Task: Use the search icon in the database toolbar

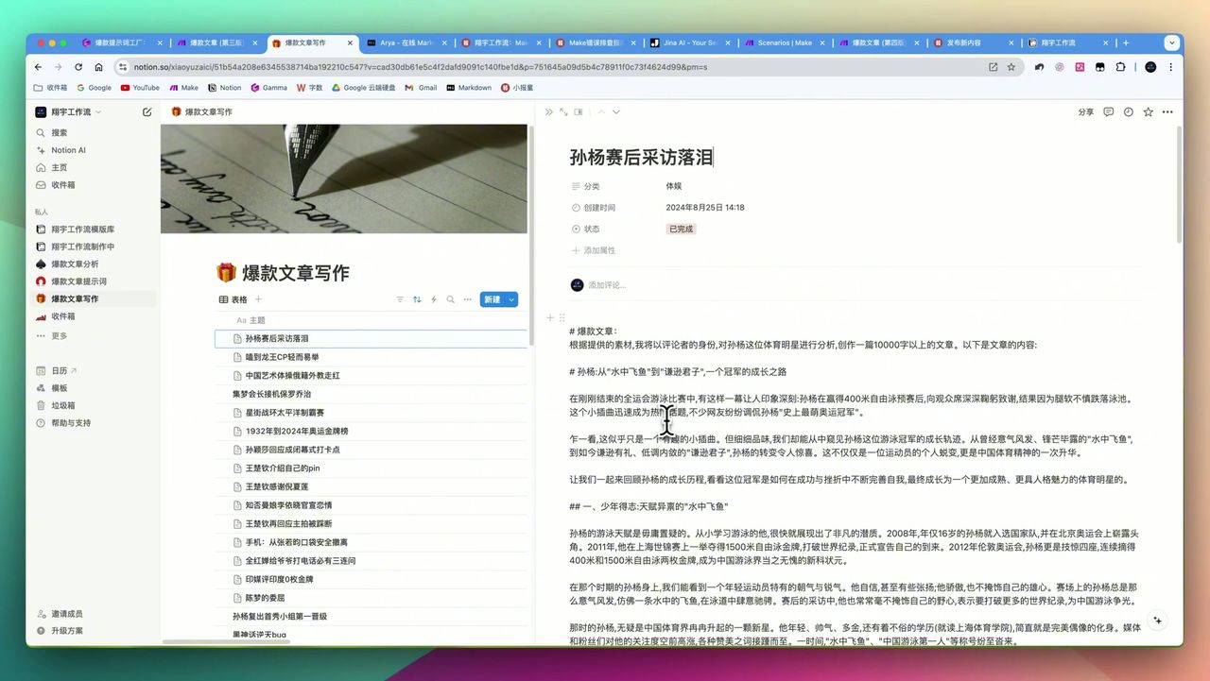Action: tap(451, 299)
